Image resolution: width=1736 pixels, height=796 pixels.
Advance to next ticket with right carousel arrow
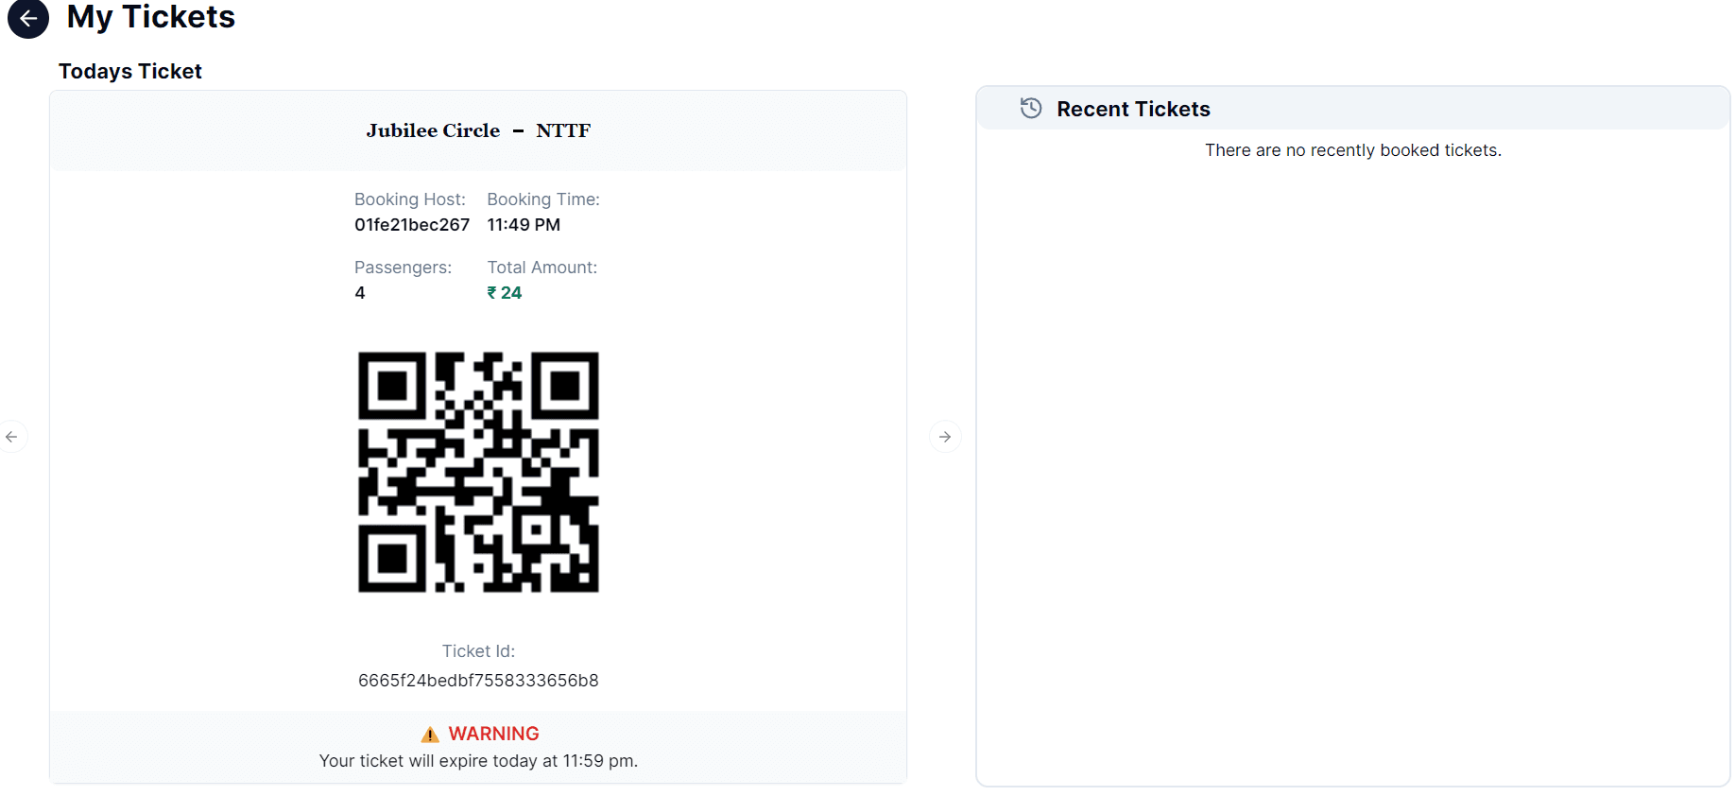[945, 437]
